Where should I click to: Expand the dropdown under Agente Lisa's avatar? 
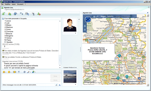tap(75, 33)
